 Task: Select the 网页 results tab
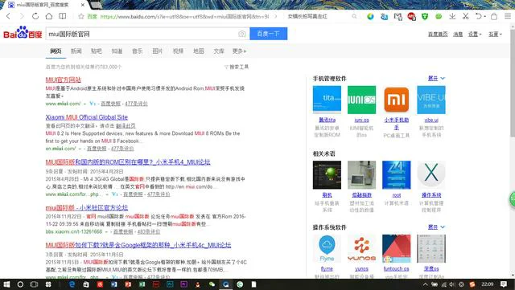pyautogui.click(x=56, y=51)
